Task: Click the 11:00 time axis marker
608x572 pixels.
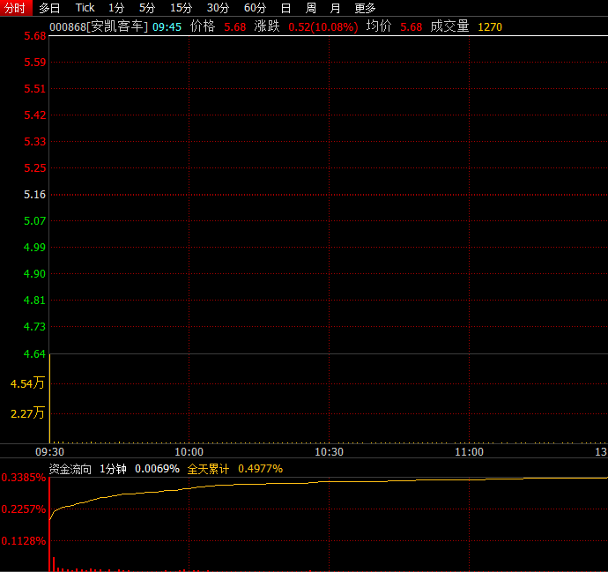Action: (469, 452)
